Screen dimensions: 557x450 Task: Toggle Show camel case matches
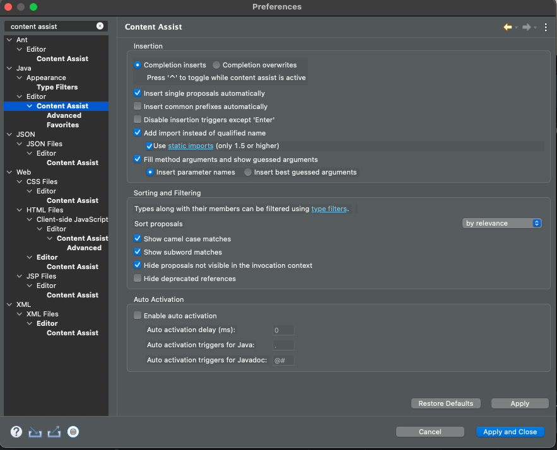coord(138,238)
